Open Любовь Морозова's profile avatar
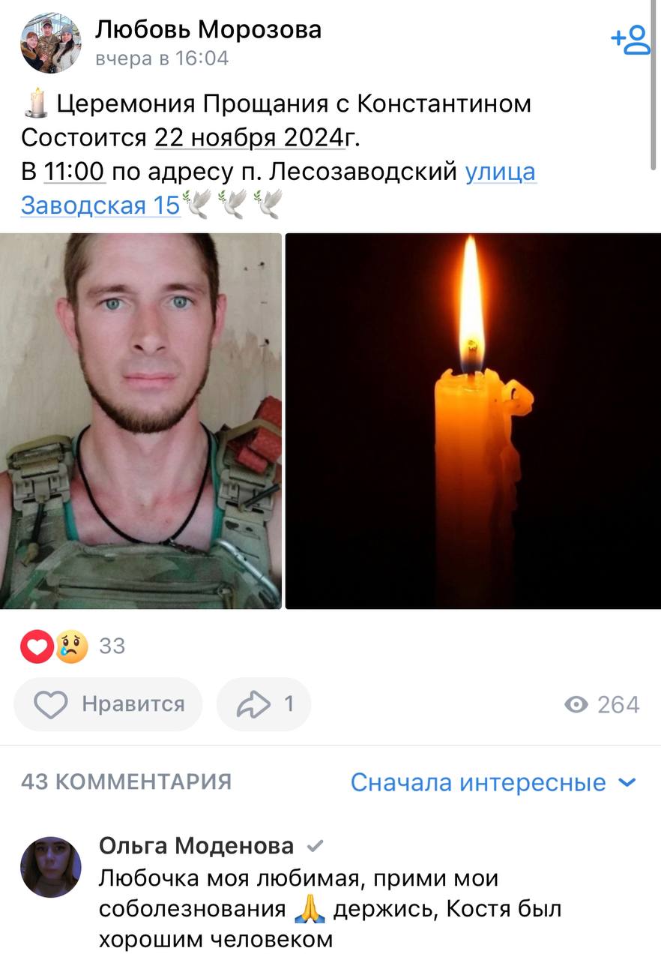Screen dimensions: 661x960 pos(51,42)
